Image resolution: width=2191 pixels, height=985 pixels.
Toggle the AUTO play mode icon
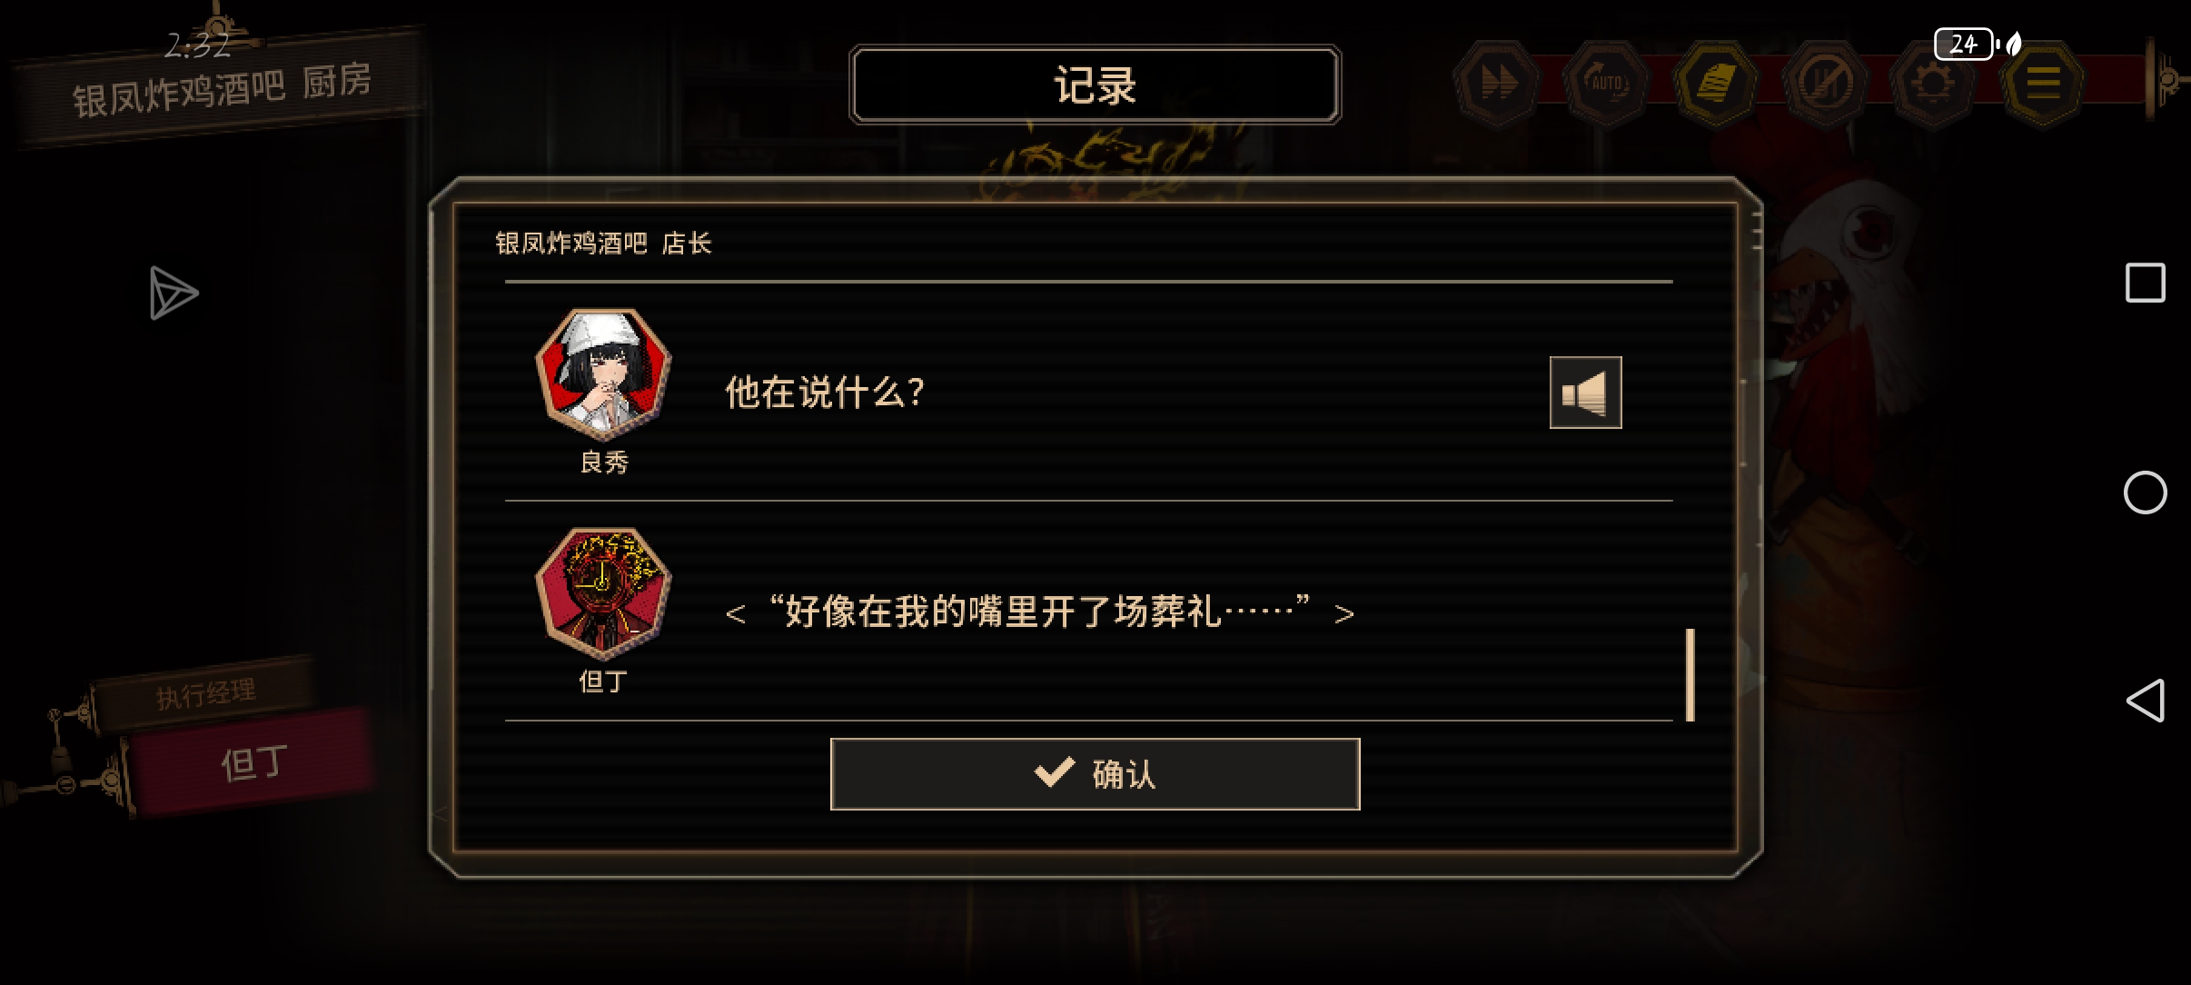[1606, 84]
